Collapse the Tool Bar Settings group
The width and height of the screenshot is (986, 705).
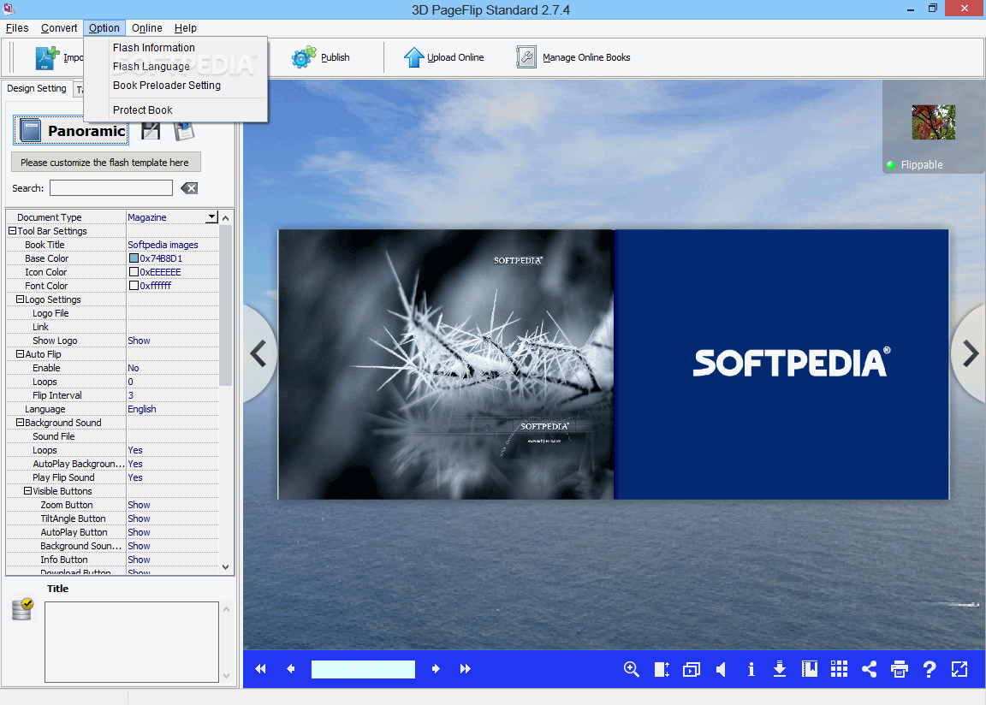pos(12,231)
